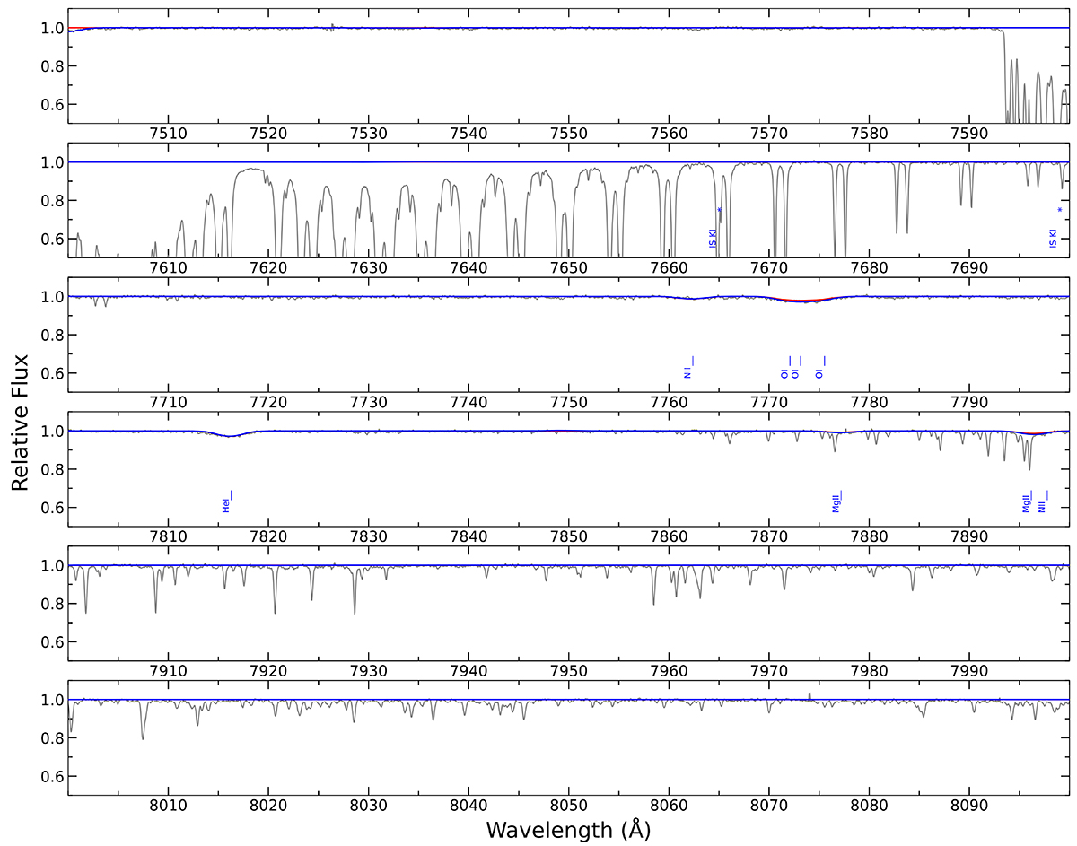Select the IS KI label near 7699
This screenshot has height=846, width=1077.
(1053, 238)
